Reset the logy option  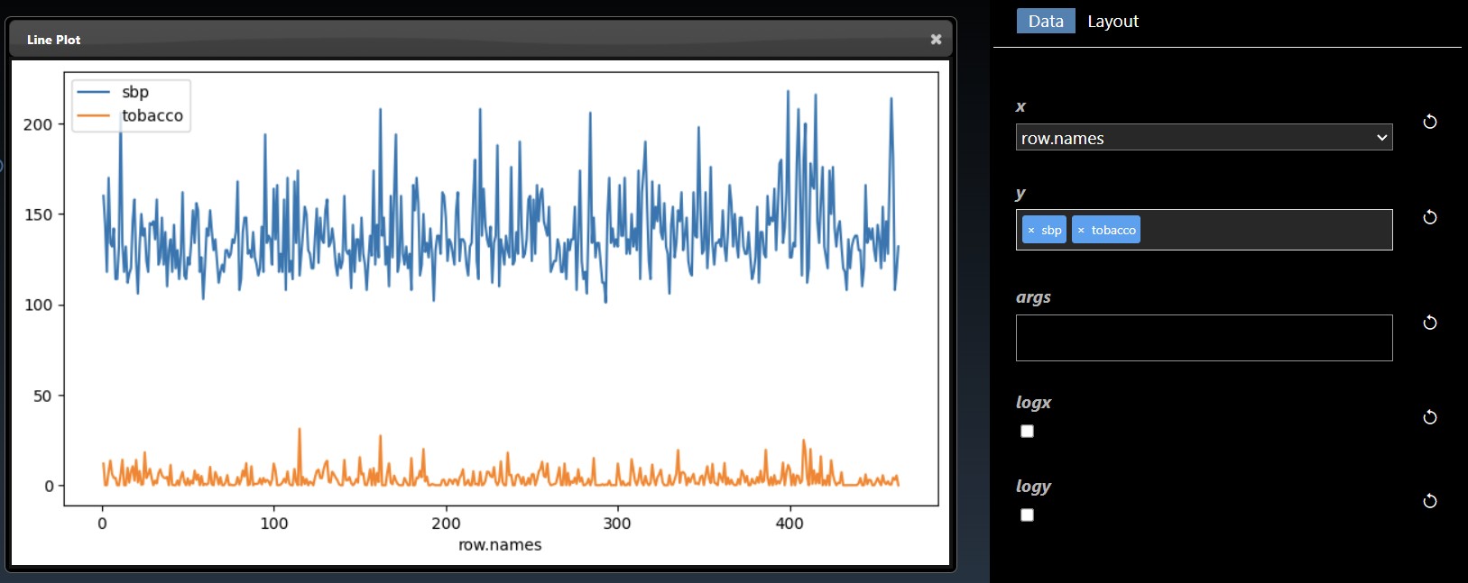click(x=1429, y=501)
